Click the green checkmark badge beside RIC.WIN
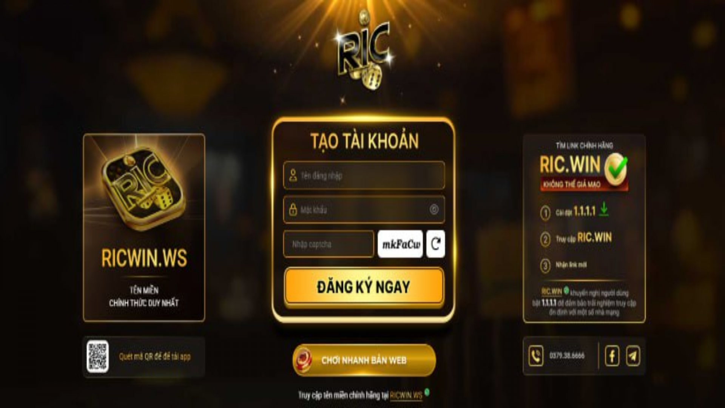725x408 pixels. [x=615, y=168]
